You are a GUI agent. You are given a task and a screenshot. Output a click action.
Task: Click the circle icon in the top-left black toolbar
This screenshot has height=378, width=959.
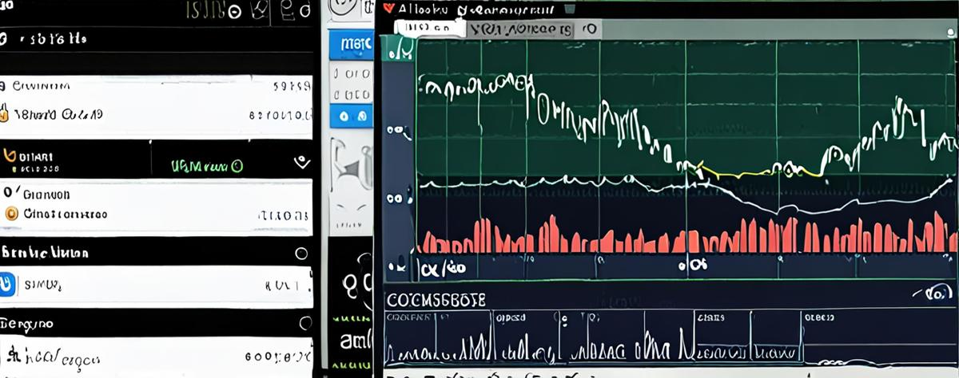click(234, 11)
